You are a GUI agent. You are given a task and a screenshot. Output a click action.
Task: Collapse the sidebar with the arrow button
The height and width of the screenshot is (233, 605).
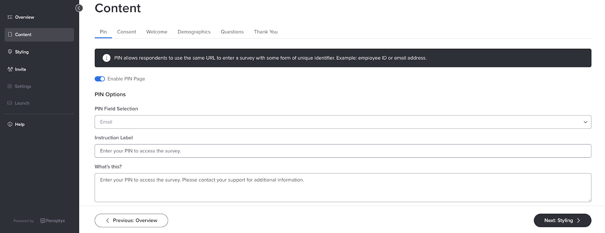pos(79,8)
